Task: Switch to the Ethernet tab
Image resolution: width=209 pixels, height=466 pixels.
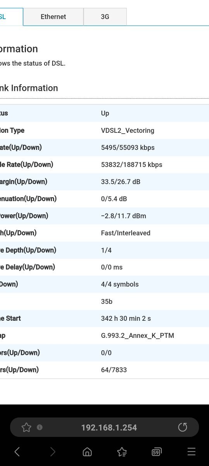Action: pos(53,17)
